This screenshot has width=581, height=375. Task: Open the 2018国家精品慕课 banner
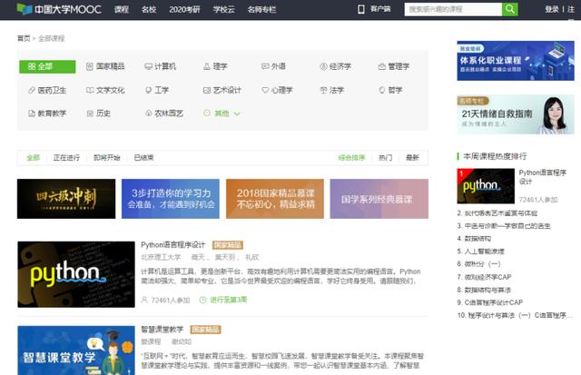(x=275, y=199)
